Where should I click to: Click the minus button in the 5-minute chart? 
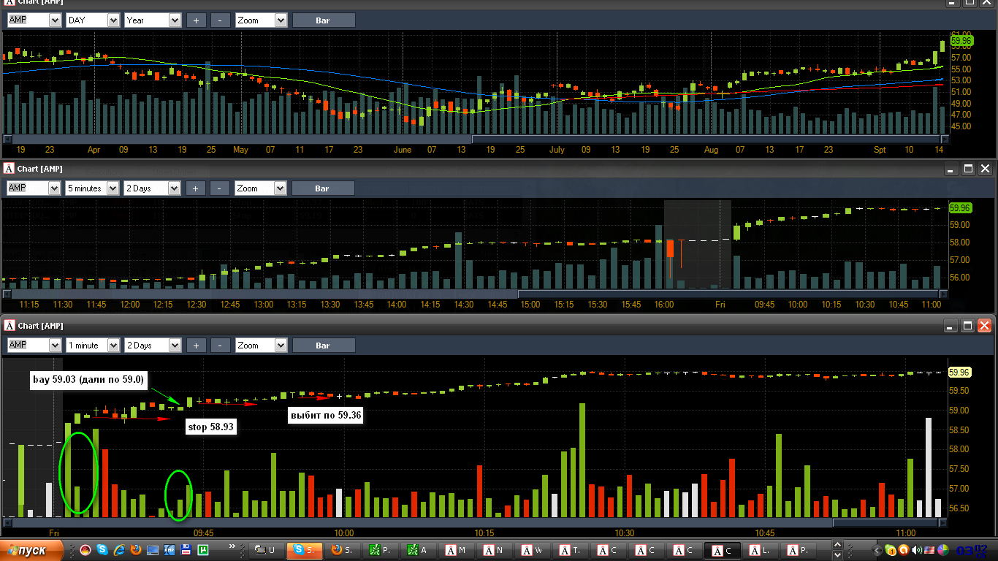point(221,188)
